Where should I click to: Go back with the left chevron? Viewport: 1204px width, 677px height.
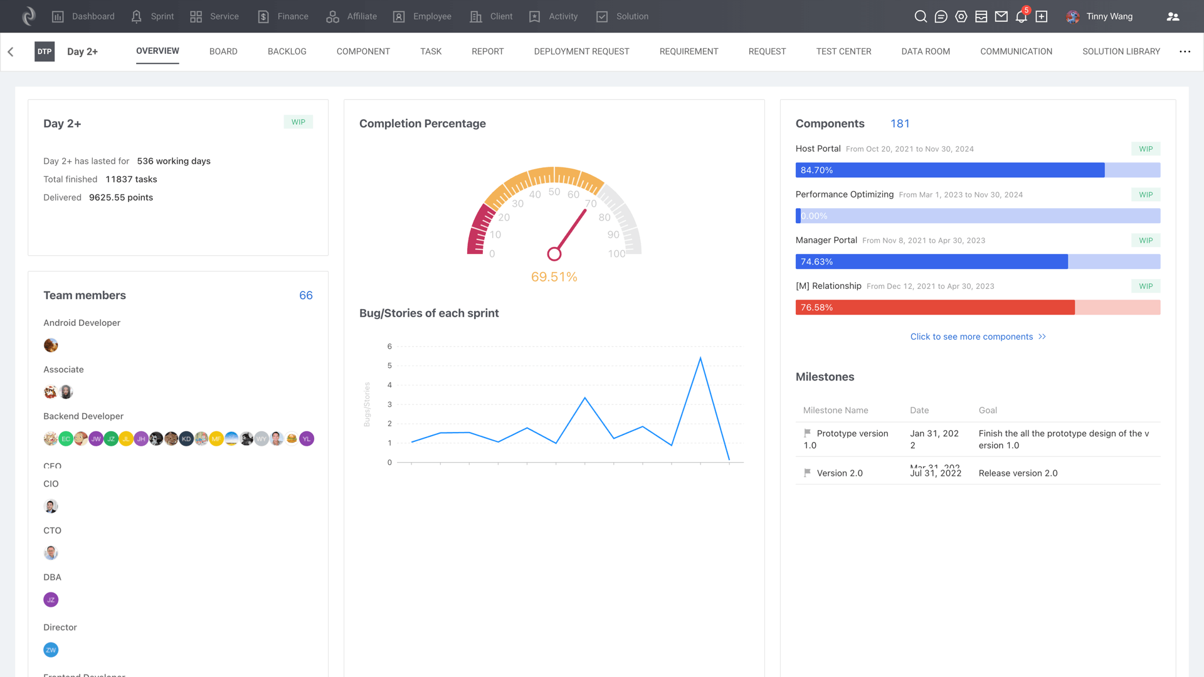tap(11, 52)
